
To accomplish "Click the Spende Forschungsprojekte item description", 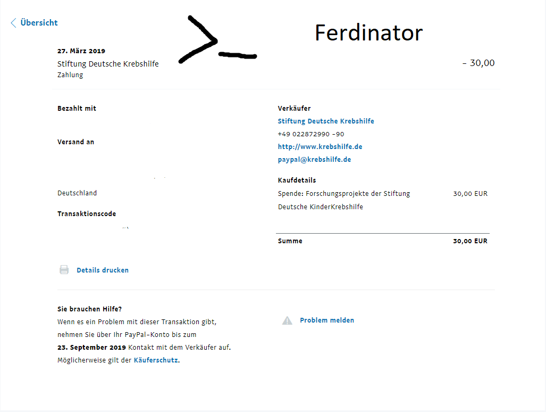I will [344, 200].
